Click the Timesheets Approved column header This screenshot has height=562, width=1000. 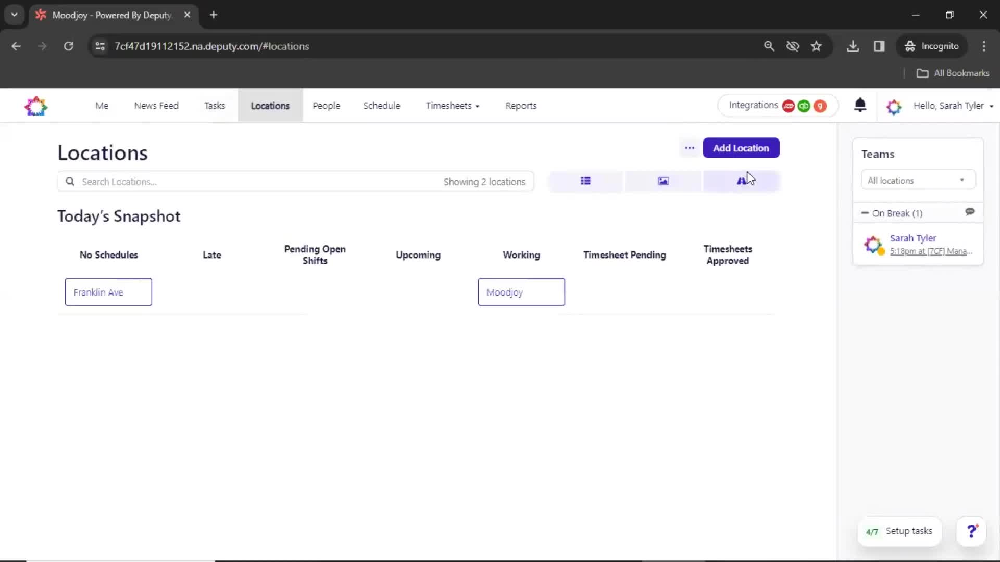click(x=728, y=255)
